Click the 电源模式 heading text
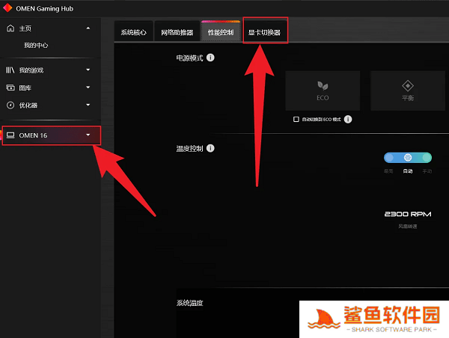The image size is (449, 338). (x=189, y=58)
